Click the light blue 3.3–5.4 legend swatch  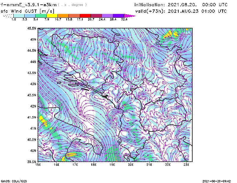(30, 16)
